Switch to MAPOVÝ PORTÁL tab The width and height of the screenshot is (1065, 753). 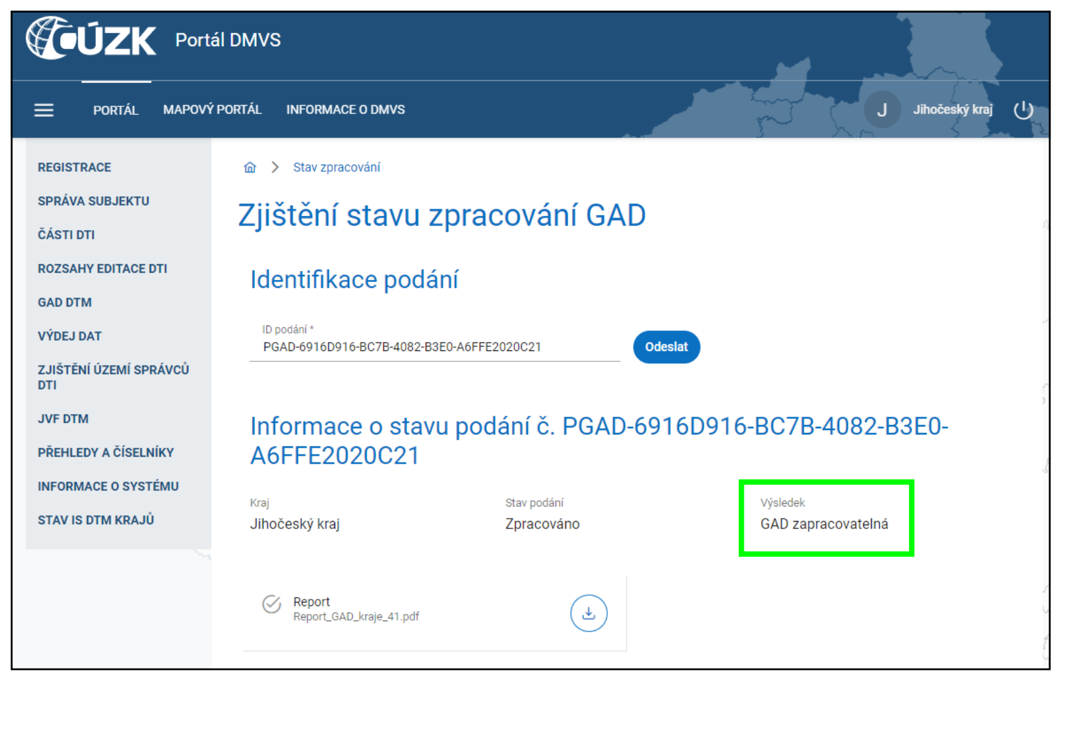(x=212, y=110)
